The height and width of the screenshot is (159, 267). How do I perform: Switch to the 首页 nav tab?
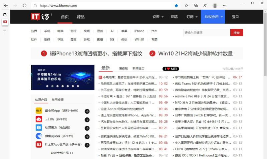click(65, 17)
